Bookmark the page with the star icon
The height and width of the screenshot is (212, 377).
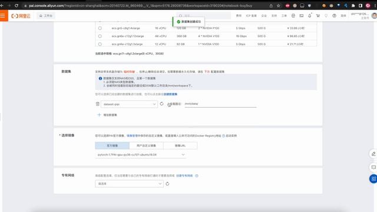pos(279,5)
